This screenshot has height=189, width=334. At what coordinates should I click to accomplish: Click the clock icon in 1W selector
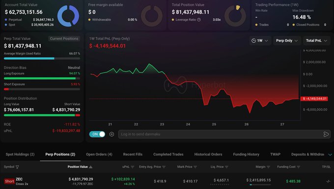(x=253, y=41)
